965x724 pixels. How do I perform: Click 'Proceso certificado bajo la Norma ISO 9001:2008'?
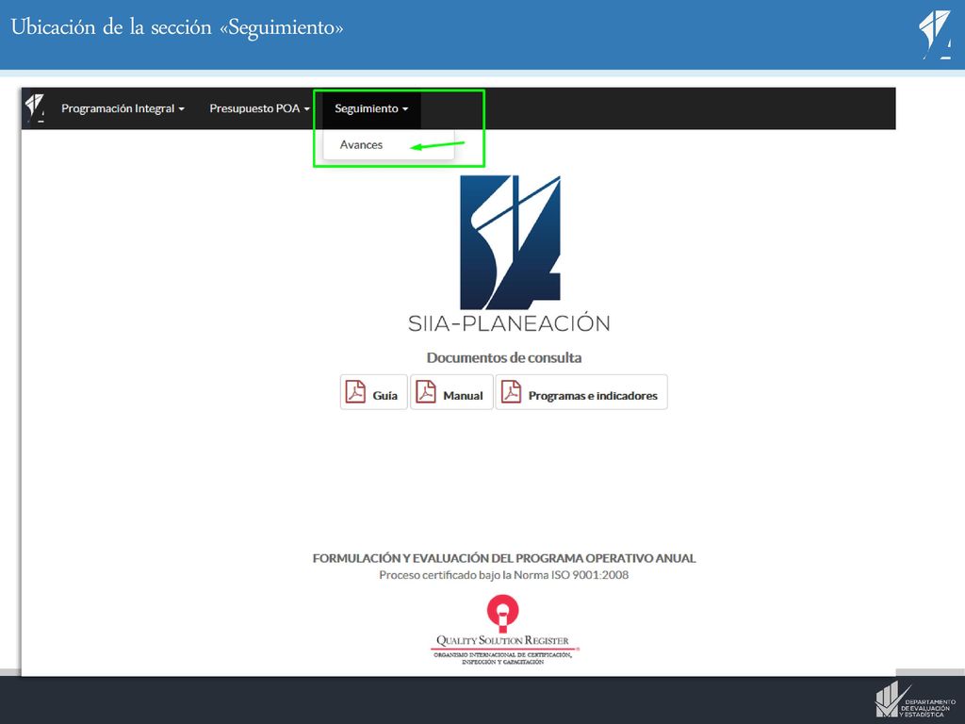click(504, 575)
